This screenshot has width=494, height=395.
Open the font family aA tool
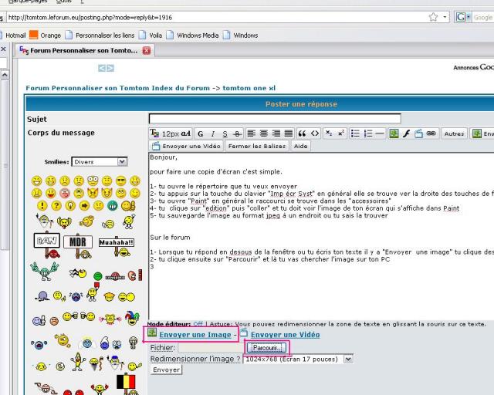tap(186, 133)
